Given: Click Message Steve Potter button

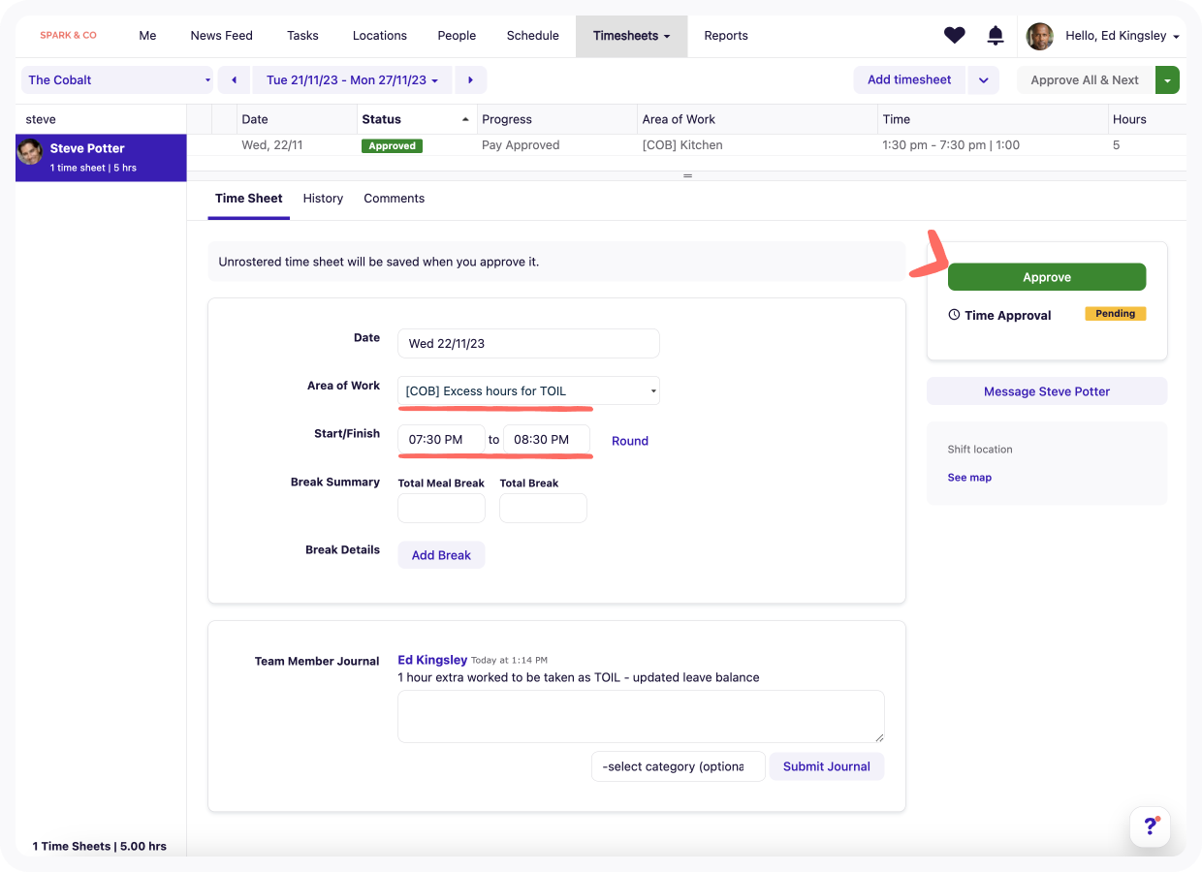Looking at the screenshot, I should coord(1047,391).
